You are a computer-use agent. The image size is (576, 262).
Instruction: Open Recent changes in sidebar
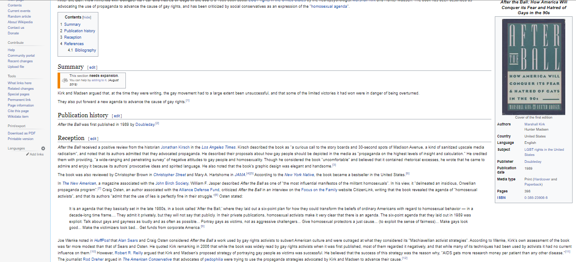pyautogui.click(x=20, y=61)
